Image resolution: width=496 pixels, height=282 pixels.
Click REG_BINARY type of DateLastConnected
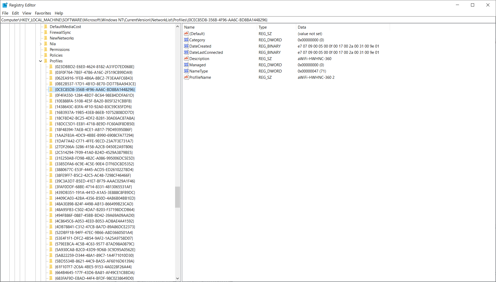(x=270, y=52)
